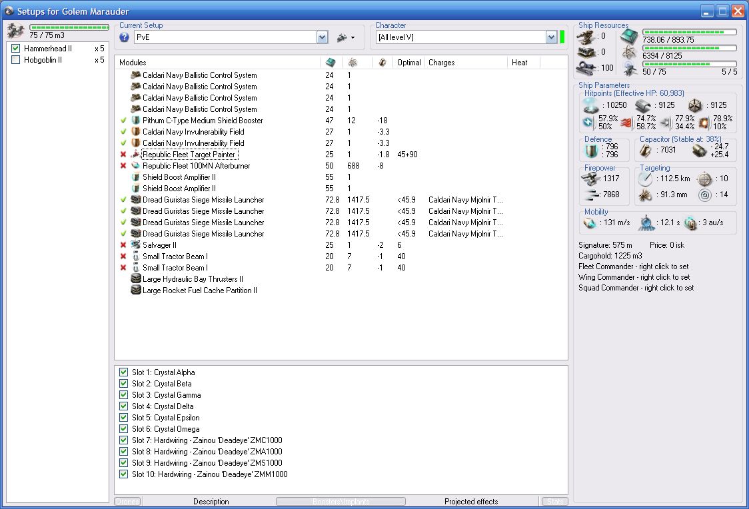The height and width of the screenshot is (509, 749).
Task: Click the Pithum C-Type Shield Booster icon
Action: tap(136, 121)
